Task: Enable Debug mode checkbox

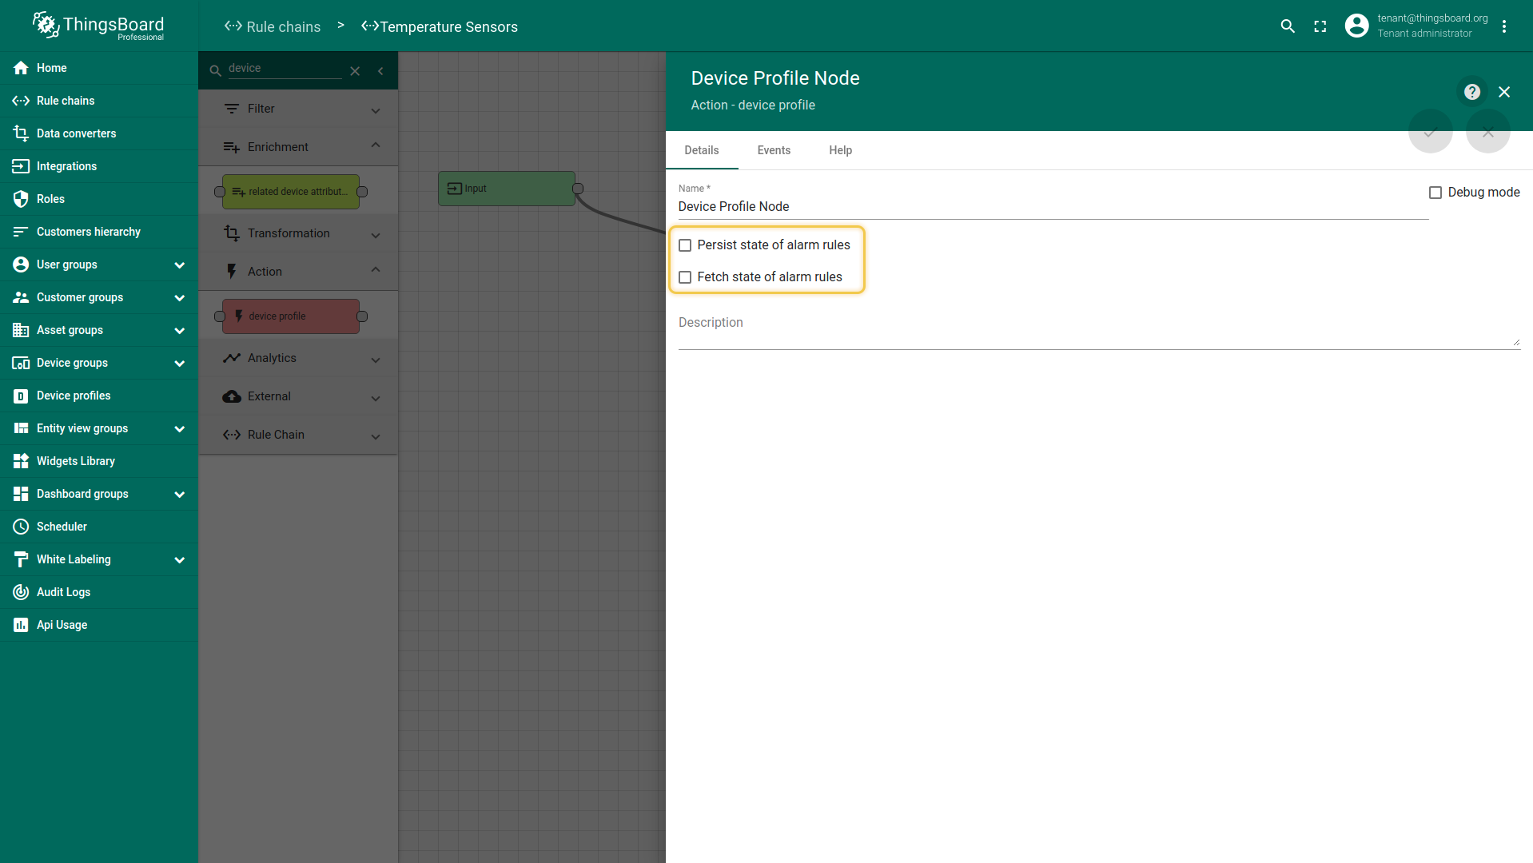Action: (x=1435, y=193)
